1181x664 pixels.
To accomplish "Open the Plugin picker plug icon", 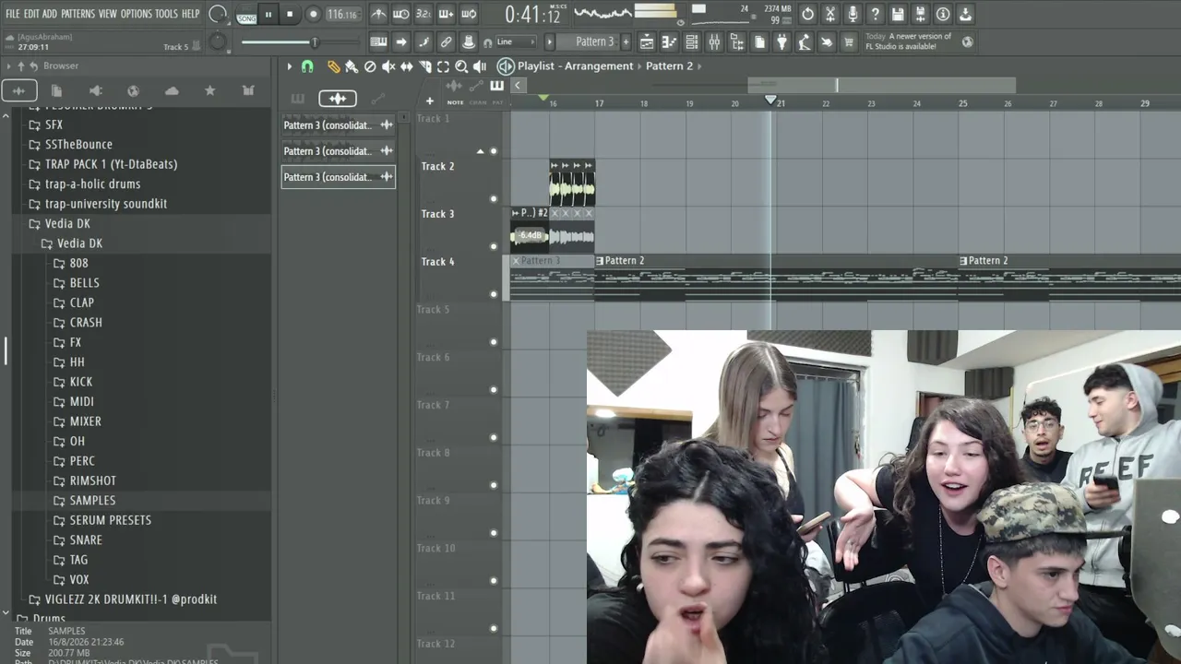I will click(781, 41).
